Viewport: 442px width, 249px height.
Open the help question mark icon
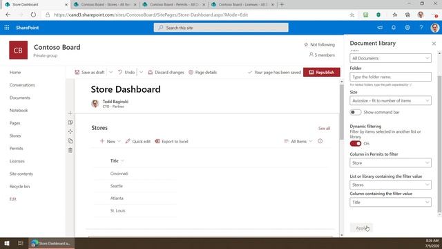click(x=421, y=28)
